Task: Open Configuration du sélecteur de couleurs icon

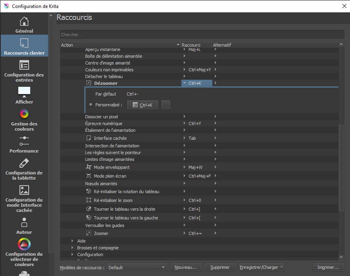Action: point(24,244)
